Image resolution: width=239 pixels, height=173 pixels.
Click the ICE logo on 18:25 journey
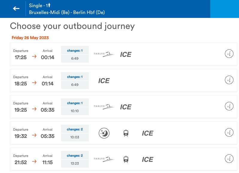tap(104, 81)
